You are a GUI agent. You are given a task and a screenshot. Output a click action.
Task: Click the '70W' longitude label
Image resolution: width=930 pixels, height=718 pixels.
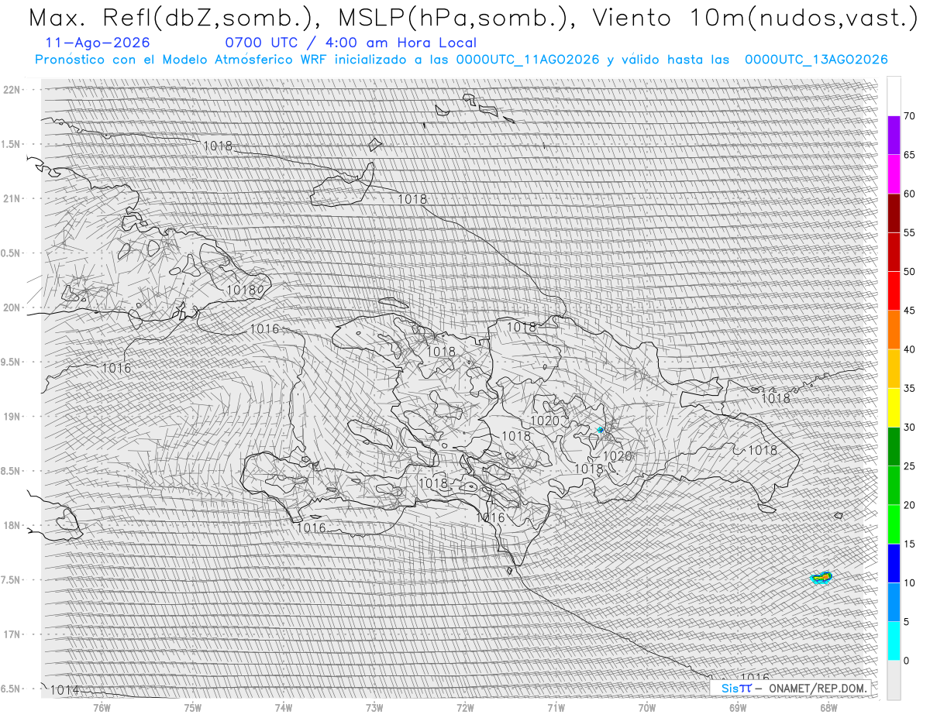click(x=647, y=708)
